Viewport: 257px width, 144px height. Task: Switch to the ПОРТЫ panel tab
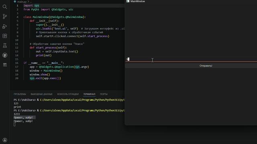104,94
